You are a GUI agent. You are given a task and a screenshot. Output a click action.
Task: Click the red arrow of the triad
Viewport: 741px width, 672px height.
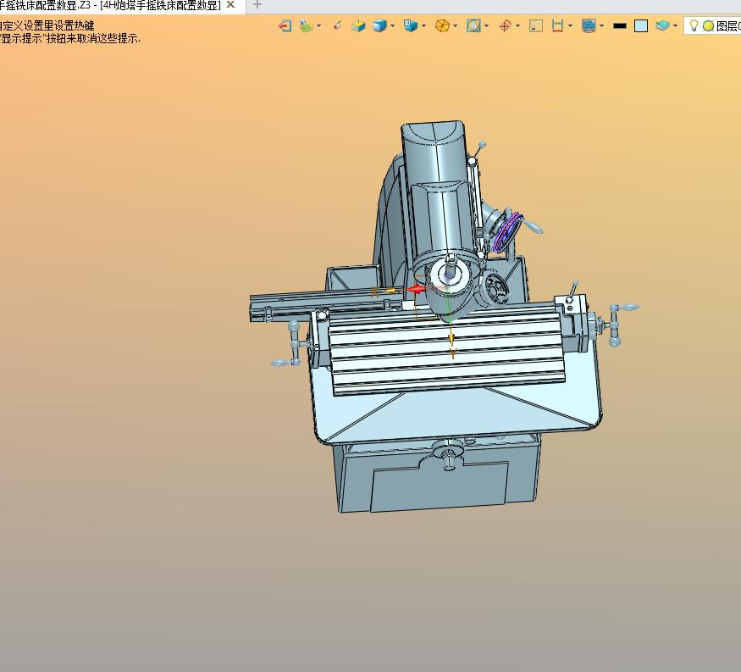417,288
